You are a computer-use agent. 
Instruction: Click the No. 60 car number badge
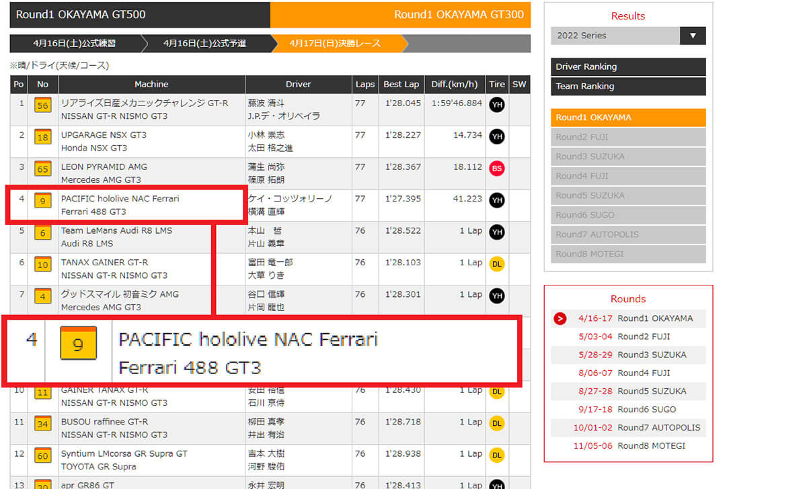click(x=43, y=456)
